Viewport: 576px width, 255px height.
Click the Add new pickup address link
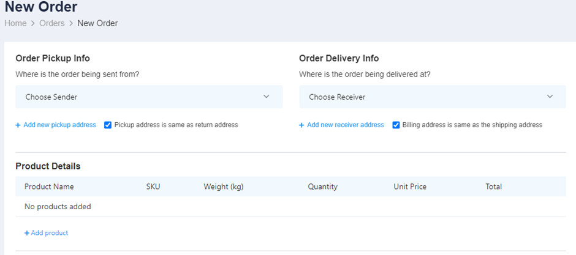(59, 125)
